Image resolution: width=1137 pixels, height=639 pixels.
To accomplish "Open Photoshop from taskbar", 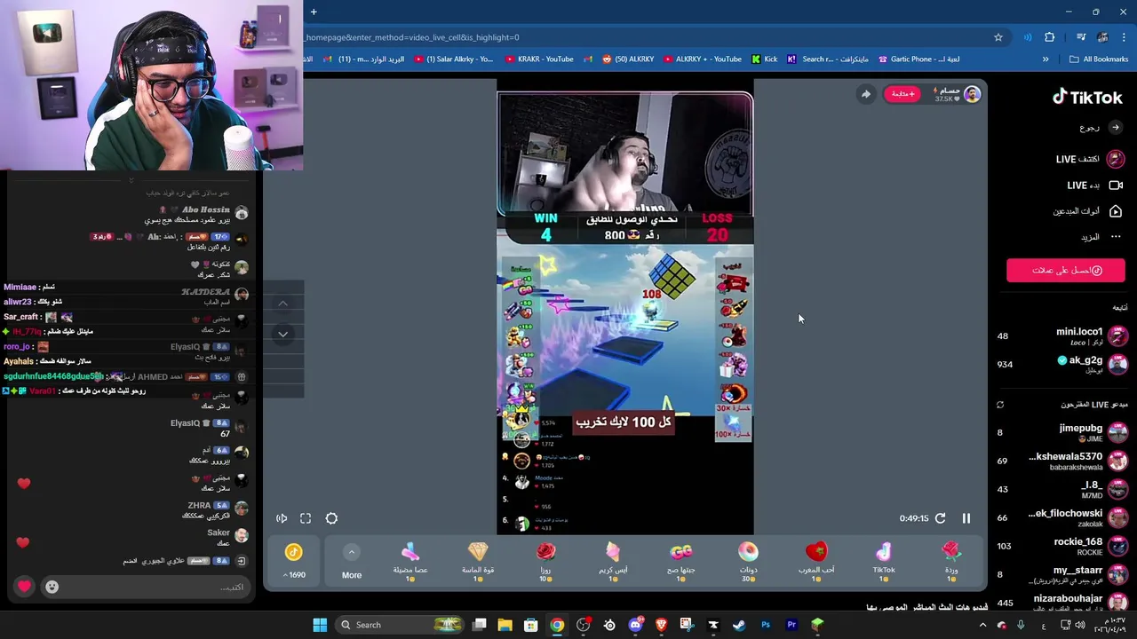I will (766, 625).
